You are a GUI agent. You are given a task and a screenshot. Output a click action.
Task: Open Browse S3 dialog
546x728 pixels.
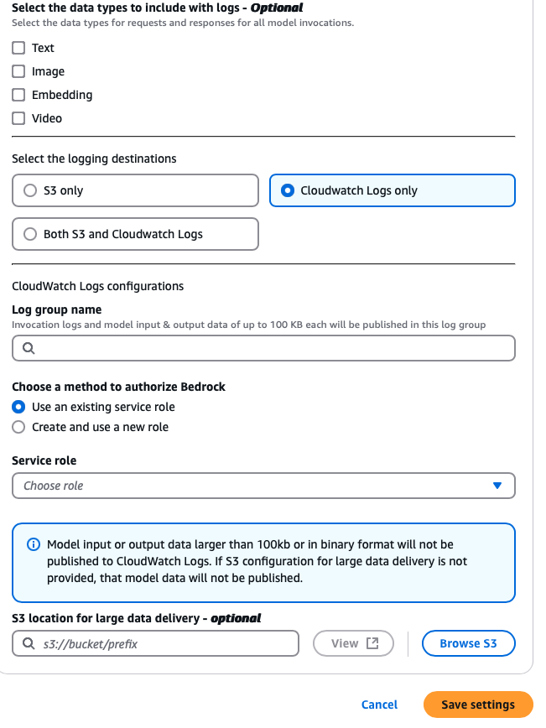tap(468, 643)
